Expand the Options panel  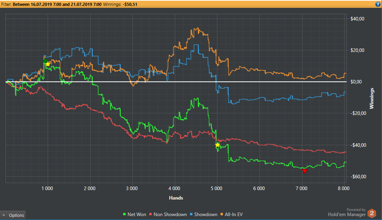(13, 215)
